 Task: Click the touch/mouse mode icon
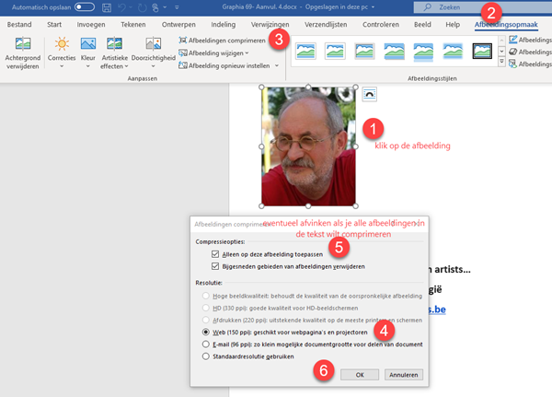pos(155,7)
